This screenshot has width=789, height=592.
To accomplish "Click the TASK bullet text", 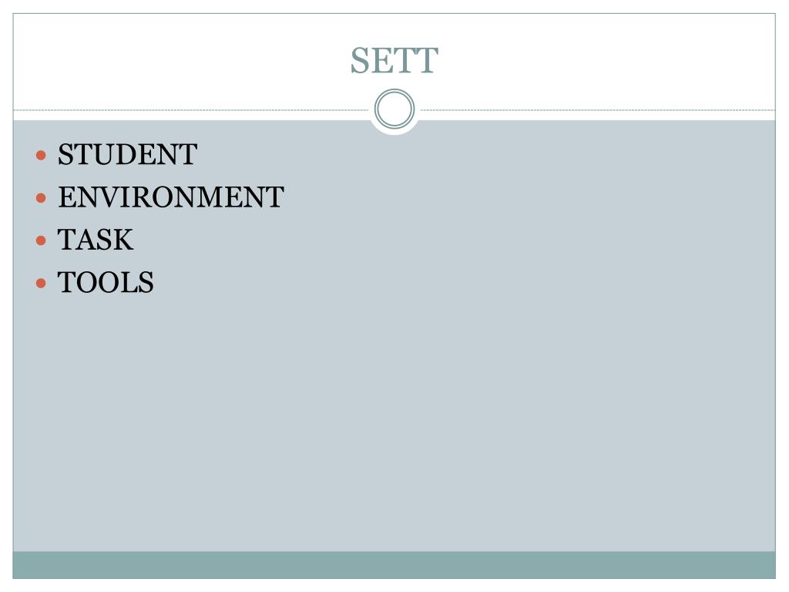I will [96, 240].
